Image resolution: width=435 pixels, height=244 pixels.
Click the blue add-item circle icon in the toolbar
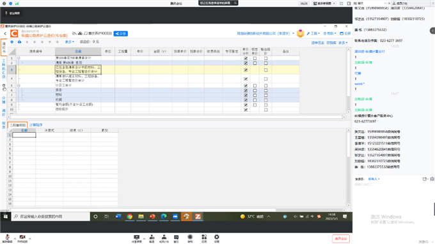click(x=12, y=42)
